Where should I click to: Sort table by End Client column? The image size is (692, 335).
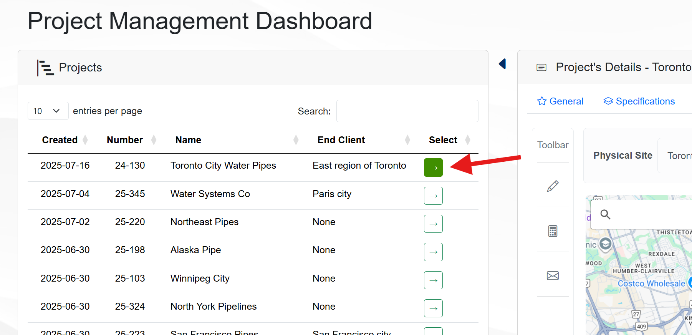[x=341, y=140]
